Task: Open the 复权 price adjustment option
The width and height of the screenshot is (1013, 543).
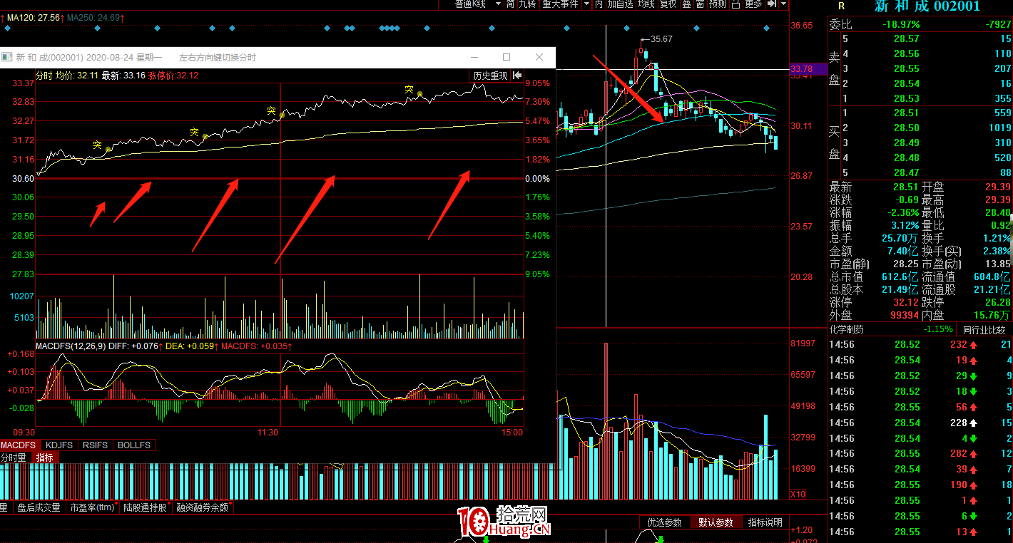Action: click(x=668, y=4)
